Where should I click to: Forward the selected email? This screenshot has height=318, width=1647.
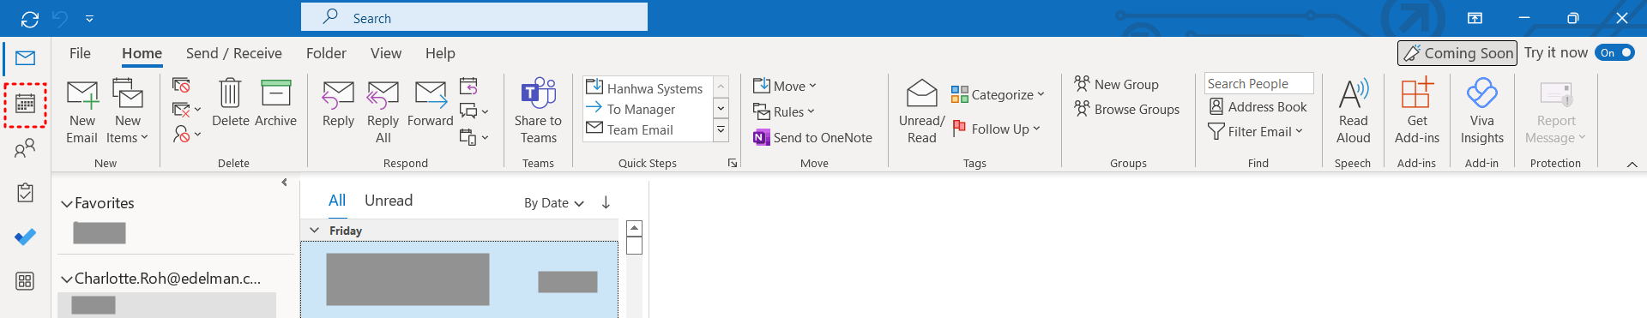(430, 103)
